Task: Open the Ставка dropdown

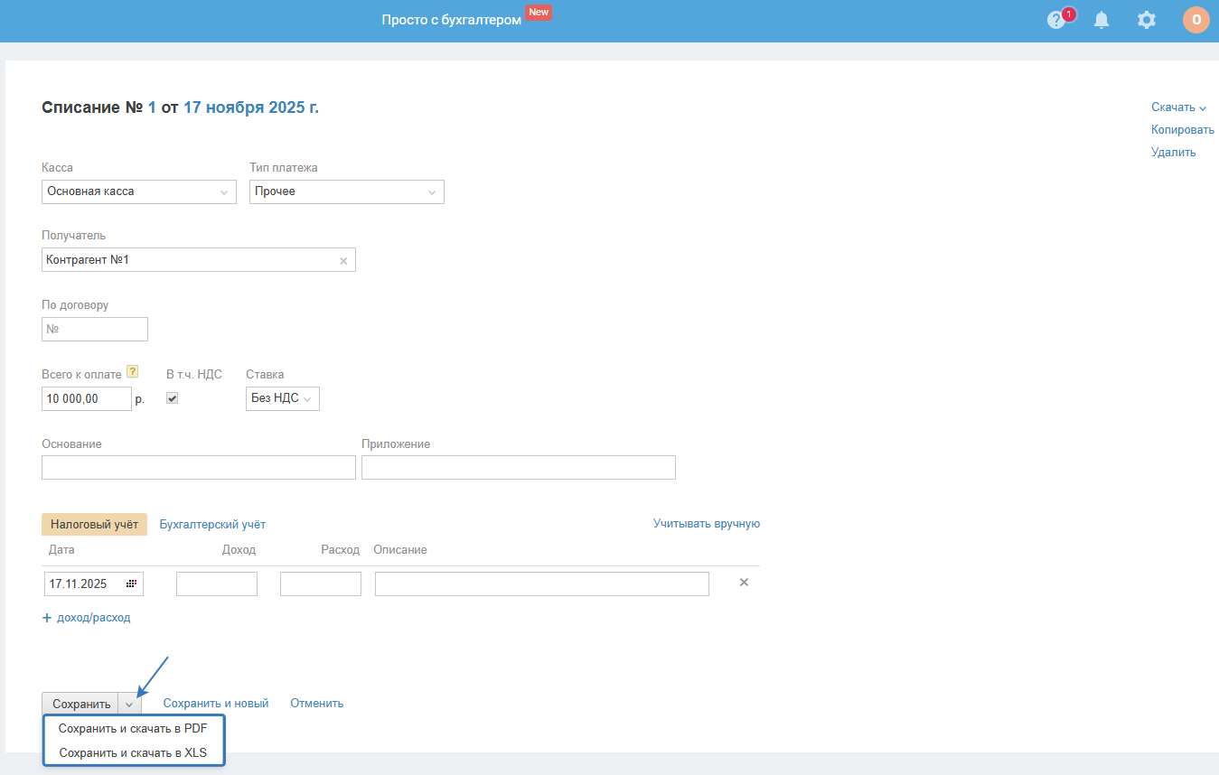Action: point(283,398)
